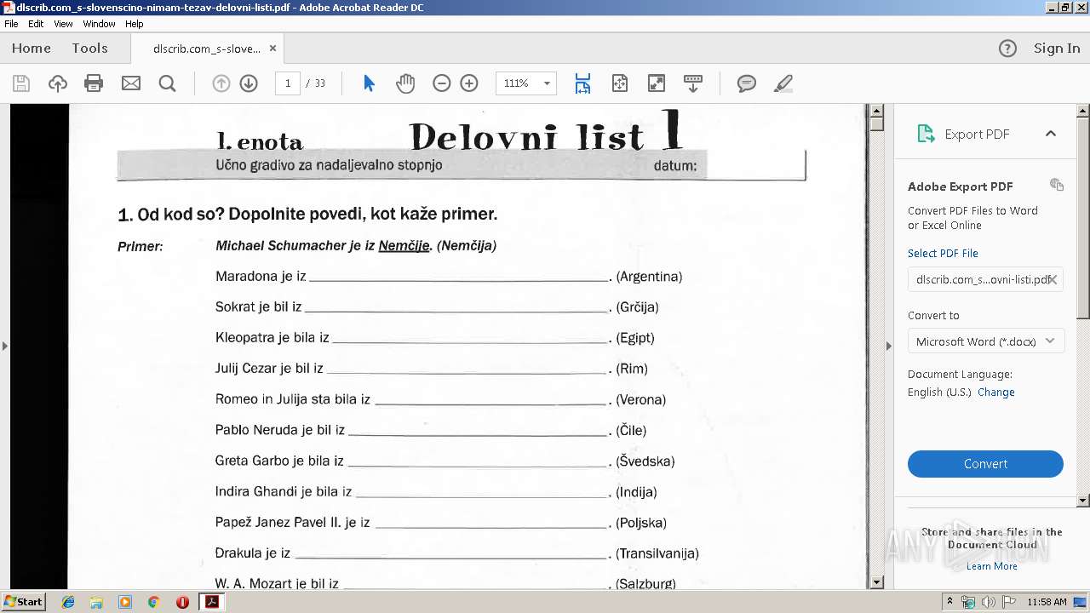Remove selected PDF file with X
This screenshot has width=1090, height=613.
click(1053, 279)
